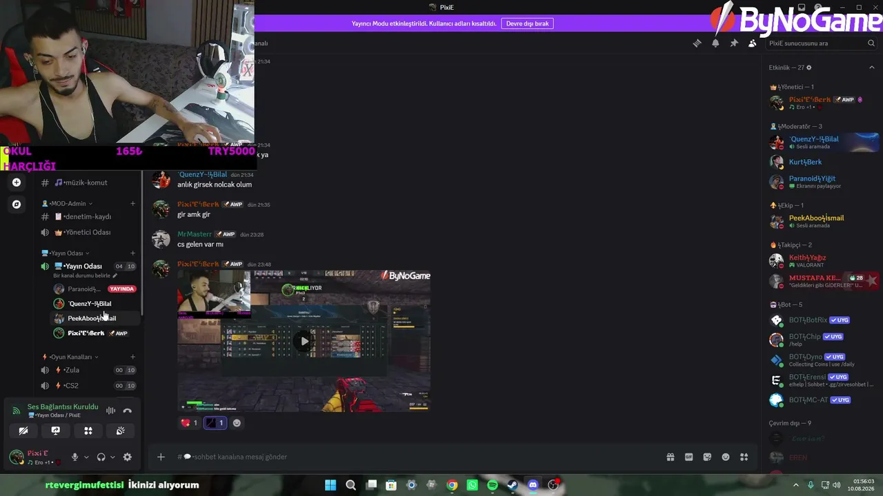The width and height of the screenshot is (883, 496).
Task: Turn on the camera
Action: [23, 431]
